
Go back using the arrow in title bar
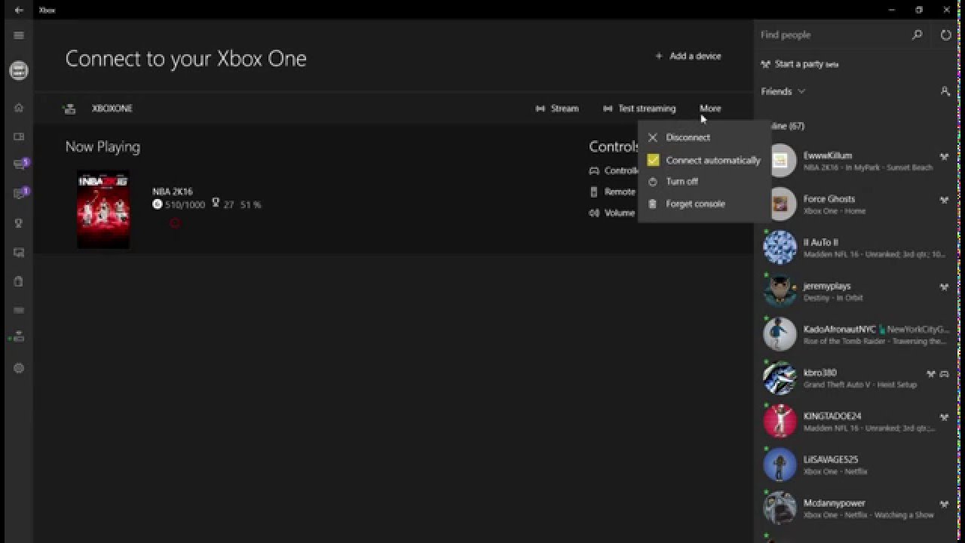pyautogui.click(x=19, y=10)
